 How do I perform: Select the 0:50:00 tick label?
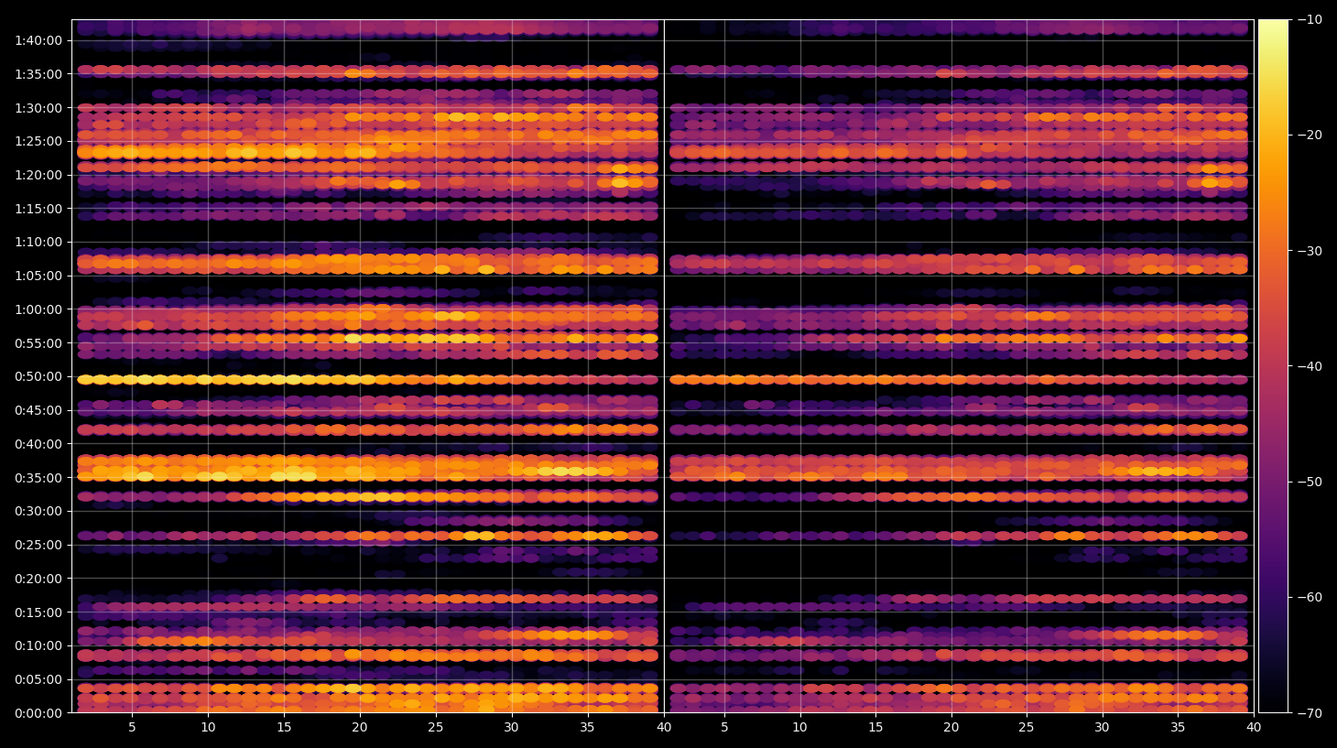tap(38, 376)
